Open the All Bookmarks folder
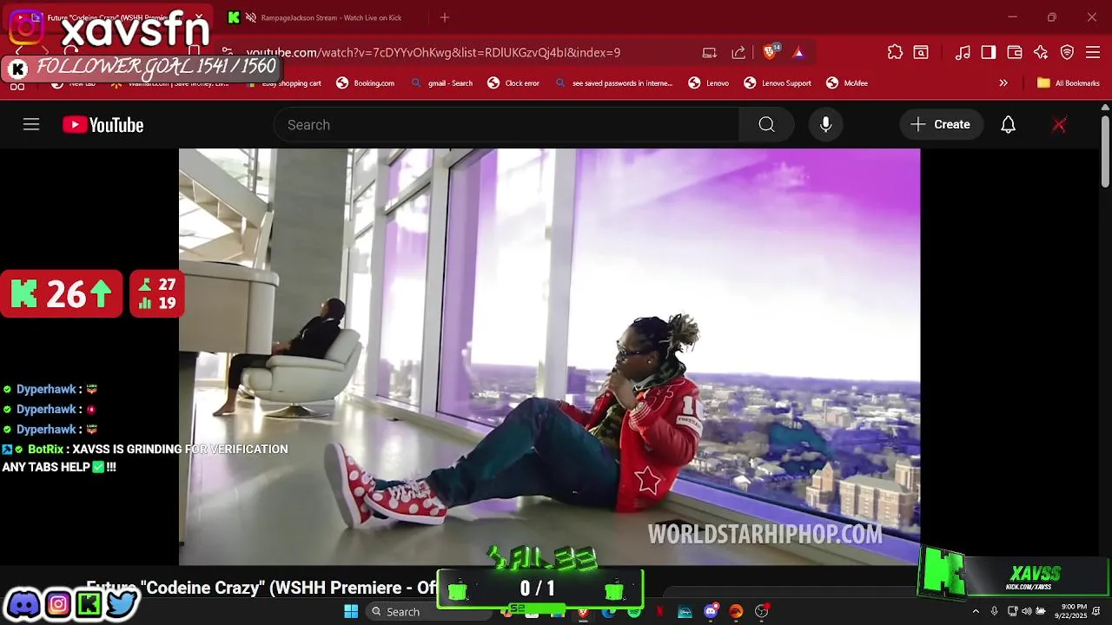Viewport: 1112px width, 625px height. pos(1068,83)
